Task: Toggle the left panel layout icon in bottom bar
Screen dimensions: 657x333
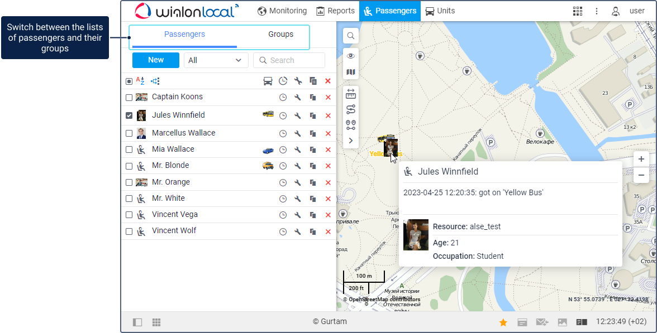Action: click(x=137, y=322)
